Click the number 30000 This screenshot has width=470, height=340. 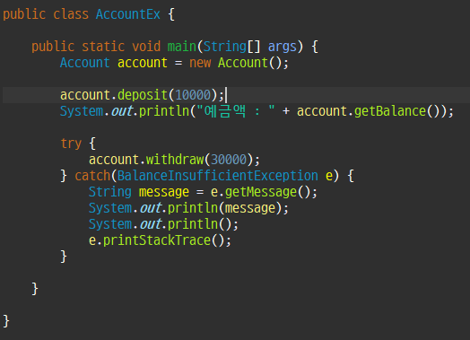[229, 160]
